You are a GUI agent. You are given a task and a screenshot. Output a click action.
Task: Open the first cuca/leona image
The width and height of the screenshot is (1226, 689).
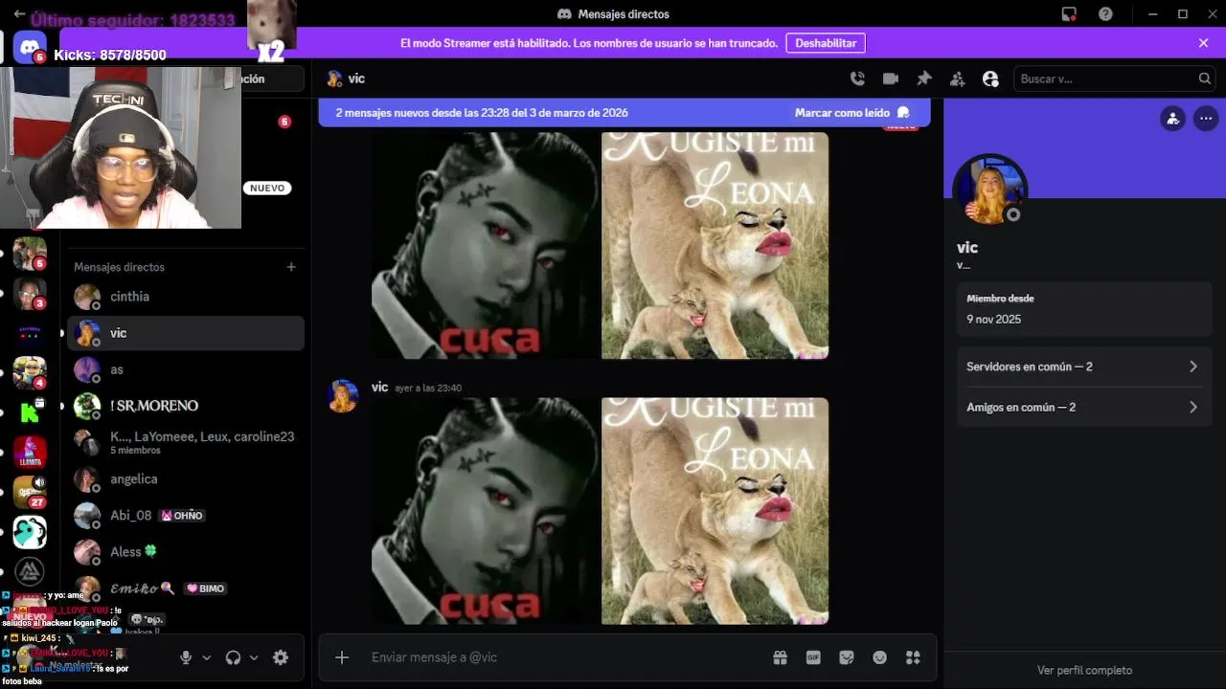coord(600,245)
